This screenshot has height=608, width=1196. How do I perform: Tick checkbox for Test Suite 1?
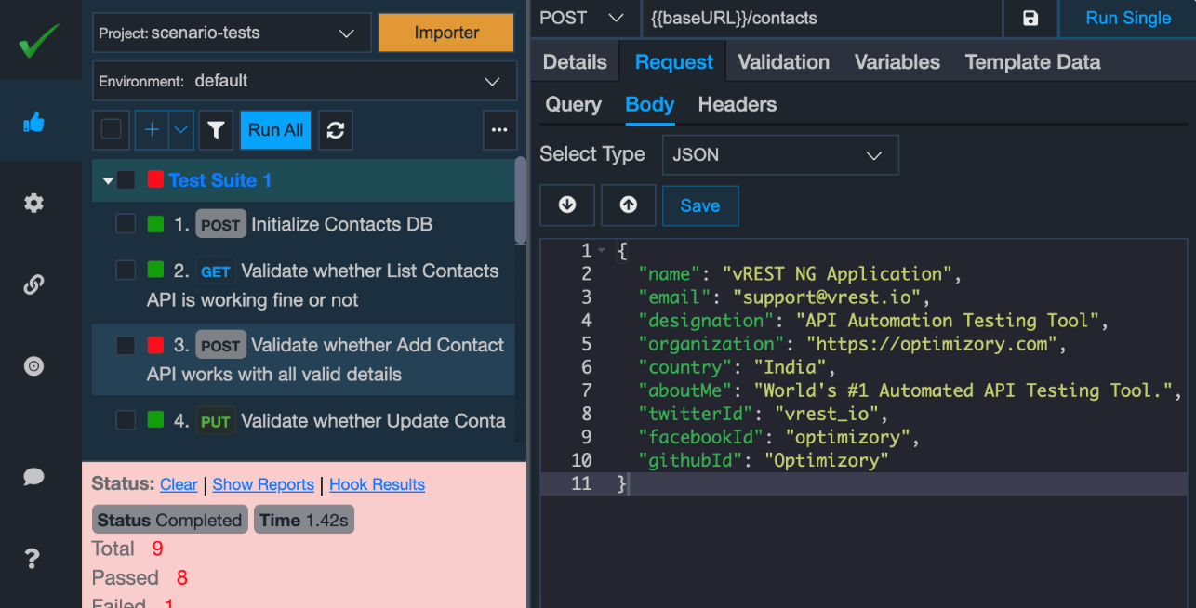pyautogui.click(x=126, y=180)
